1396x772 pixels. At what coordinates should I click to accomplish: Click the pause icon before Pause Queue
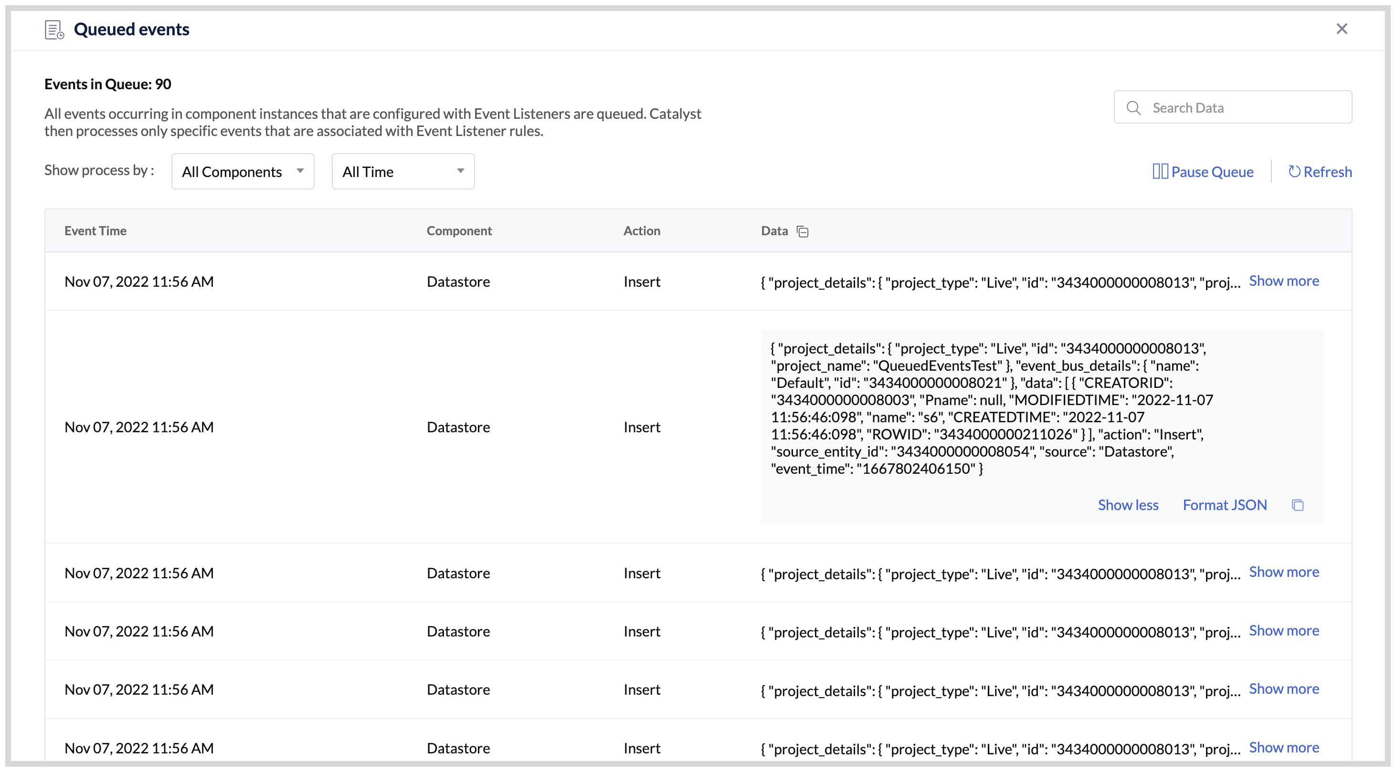coord(1160,171)
